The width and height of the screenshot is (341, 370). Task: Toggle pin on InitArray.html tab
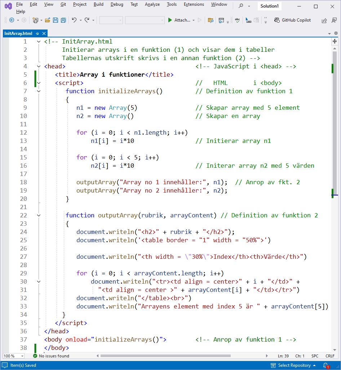pos(37,33)
